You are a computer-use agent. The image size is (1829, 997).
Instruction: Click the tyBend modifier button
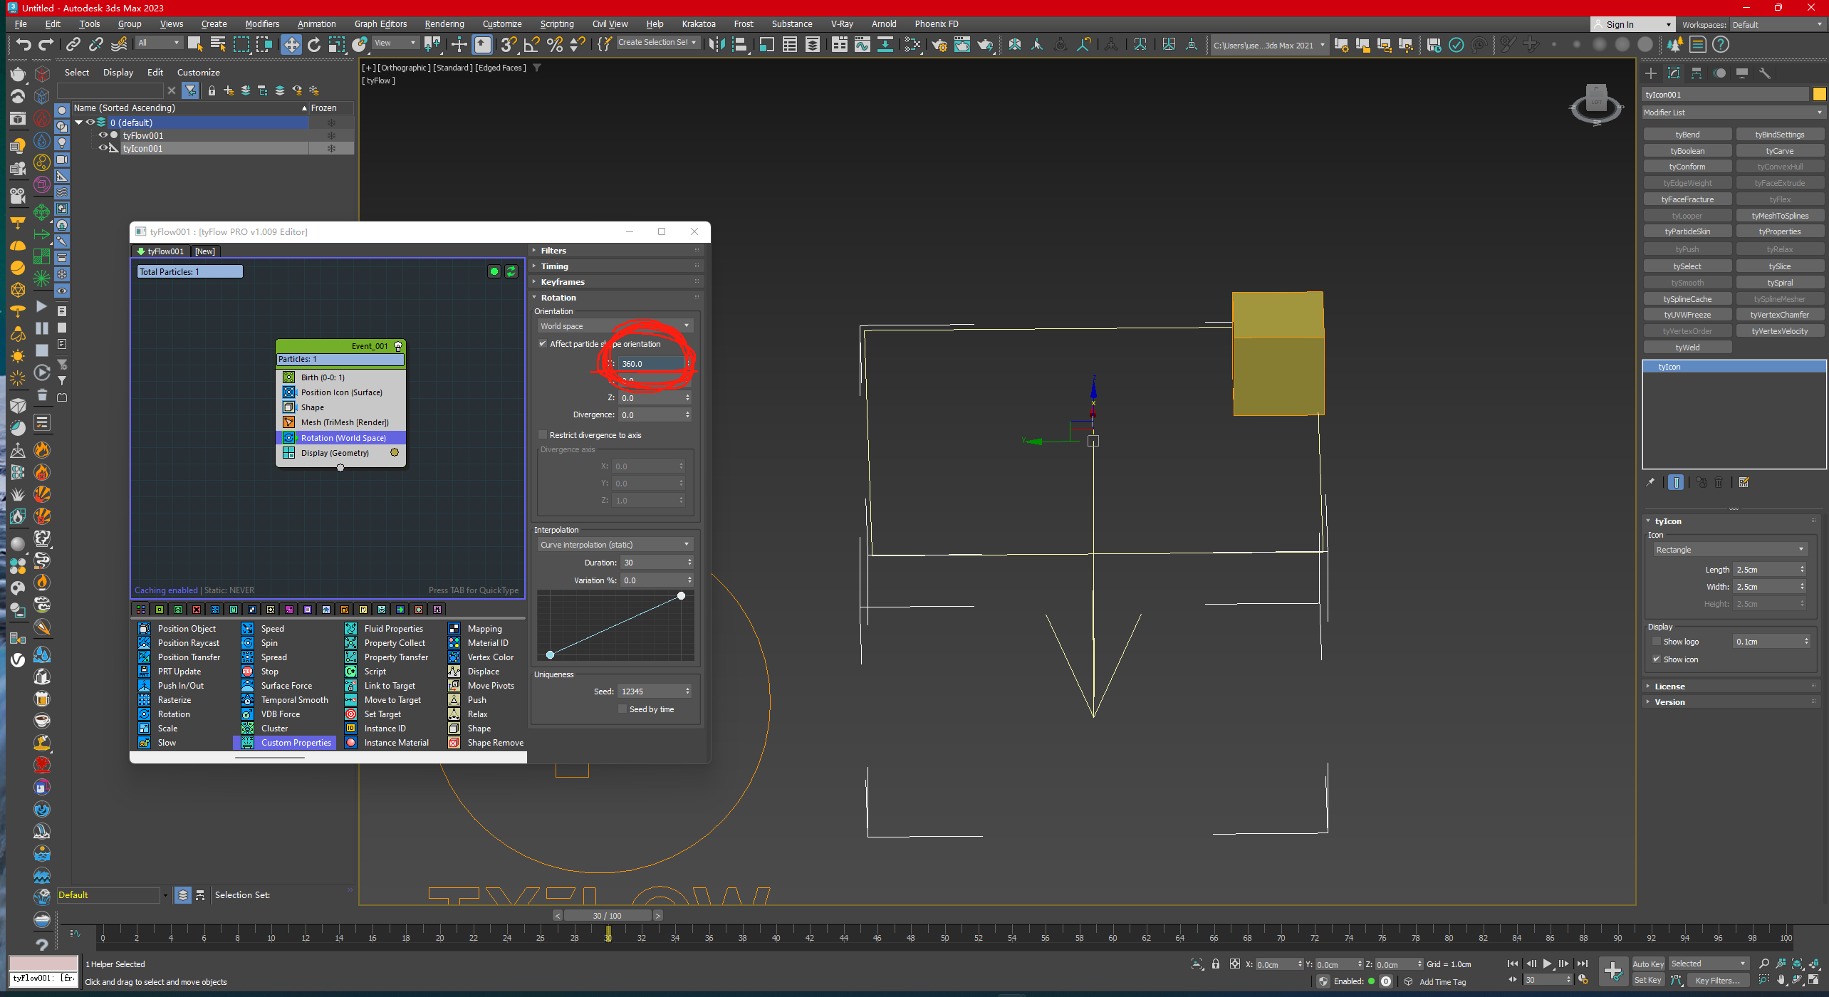1687,135
